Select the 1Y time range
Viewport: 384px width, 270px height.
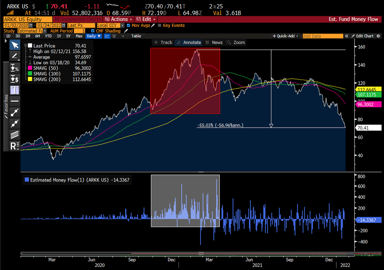click(59, 36)
